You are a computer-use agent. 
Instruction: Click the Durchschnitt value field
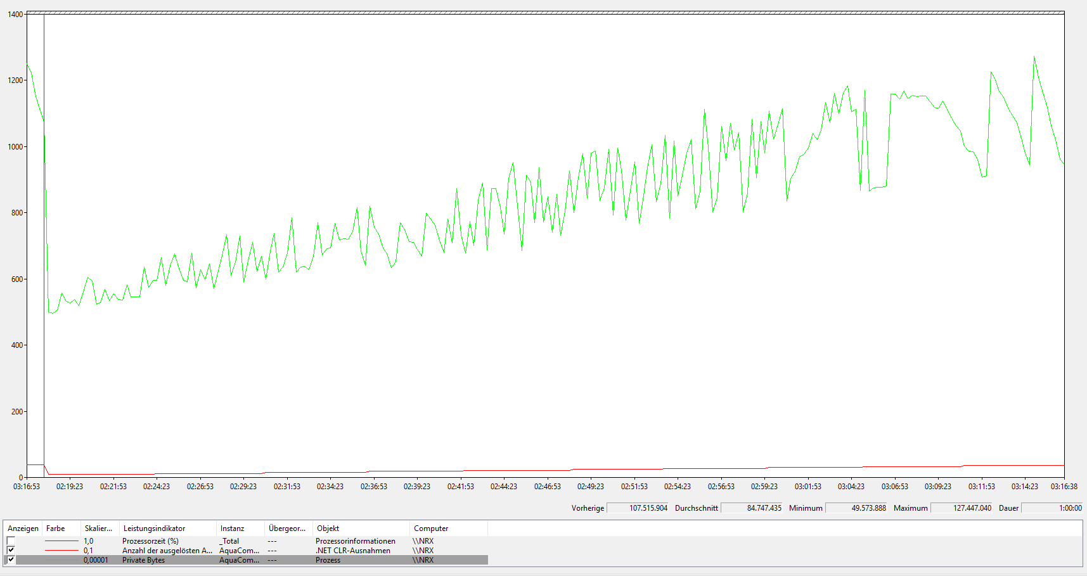point(752,508)
